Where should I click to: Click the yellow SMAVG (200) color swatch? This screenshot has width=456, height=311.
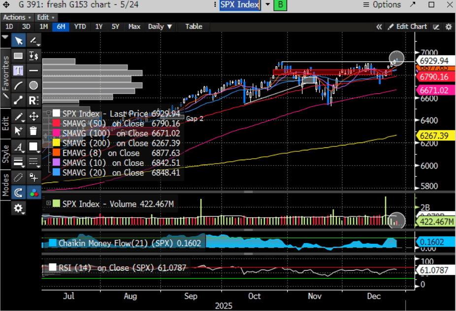click(x=56, y=143)
